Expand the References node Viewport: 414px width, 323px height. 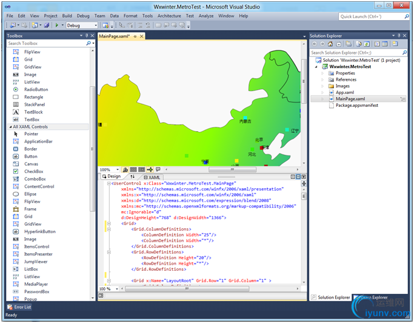coord(322,80)
